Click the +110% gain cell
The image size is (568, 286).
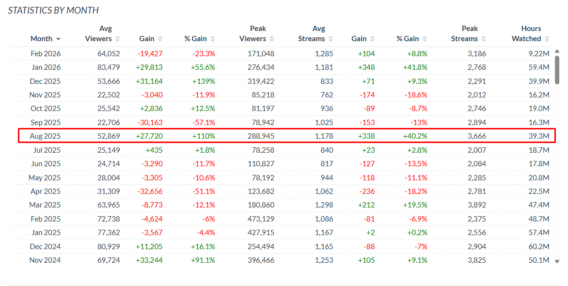click(x=204, y=136)
